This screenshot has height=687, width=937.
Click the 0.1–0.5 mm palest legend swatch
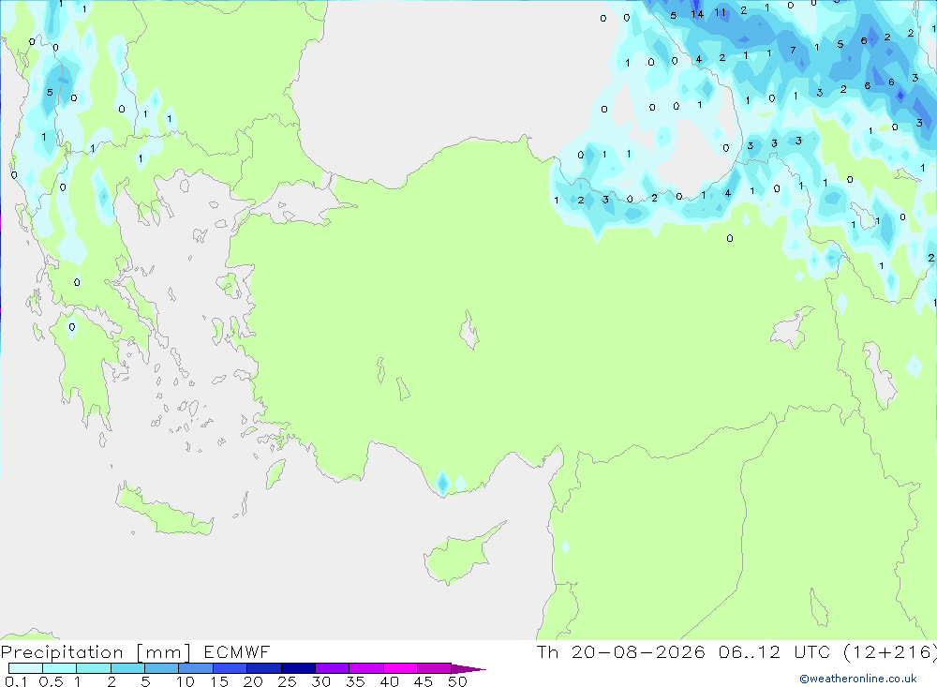click(x=25, y=668)
